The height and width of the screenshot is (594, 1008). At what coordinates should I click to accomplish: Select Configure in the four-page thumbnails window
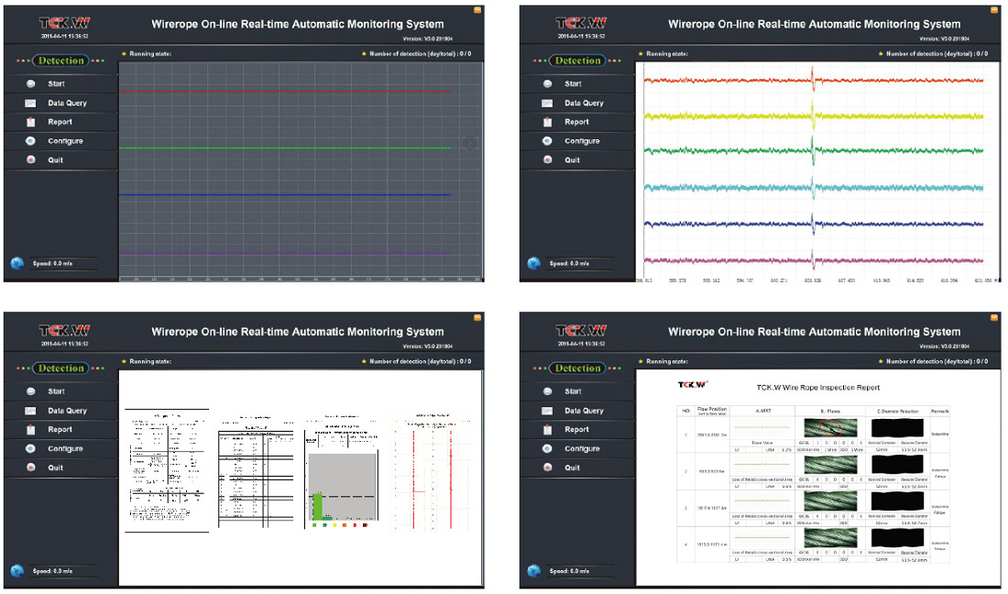coord(65,449)
